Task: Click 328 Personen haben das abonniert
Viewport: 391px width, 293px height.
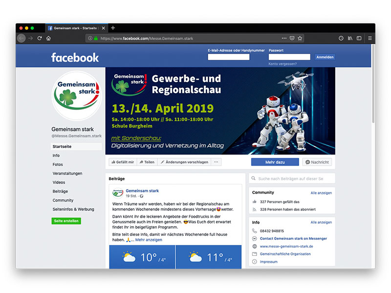Action: point(288,209)
